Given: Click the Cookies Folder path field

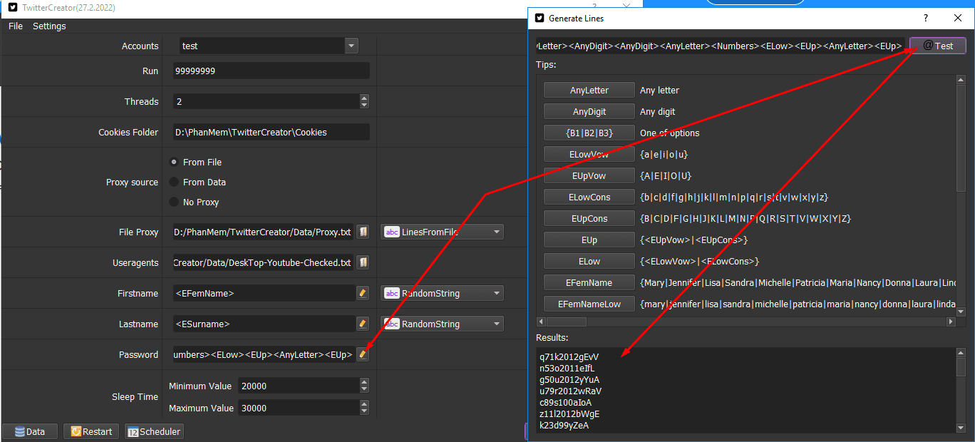Looking at the screenshot, I should (x=271, y=132).
